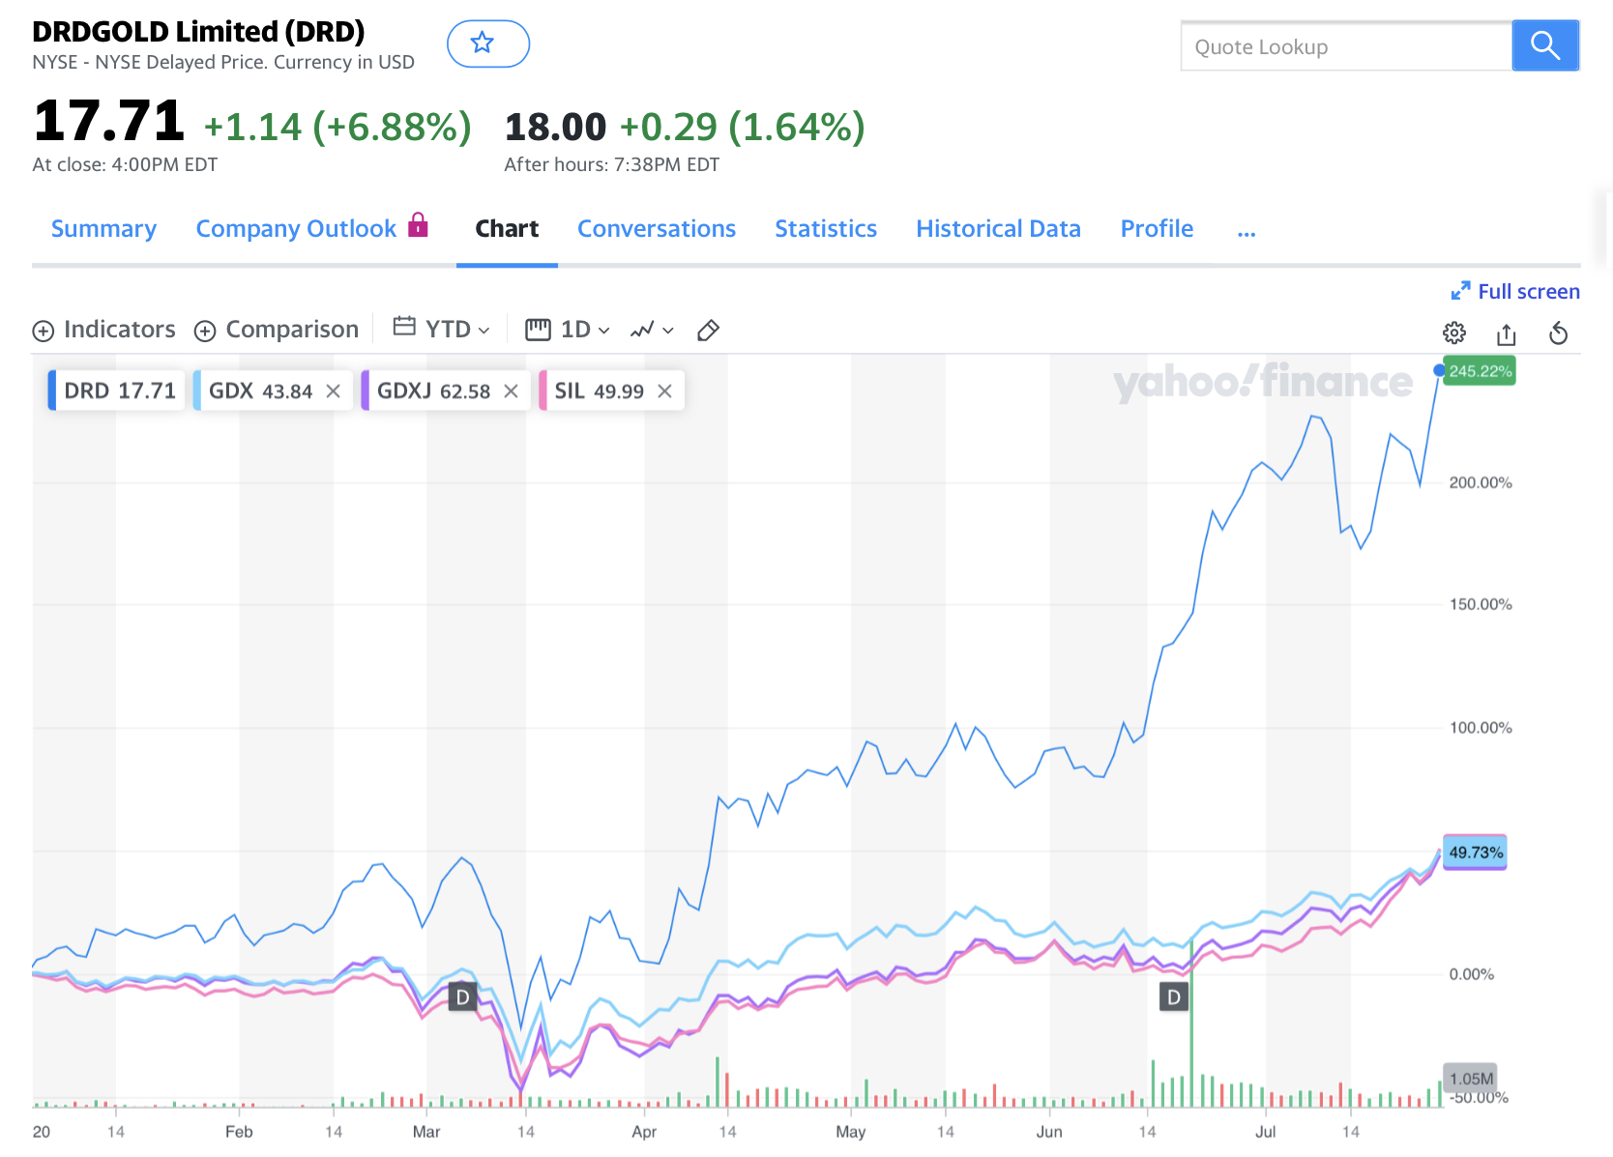Remove GDXJ comparison from chart
The height and width of the screenshot is (1157, 1613).
pos(512,391)
